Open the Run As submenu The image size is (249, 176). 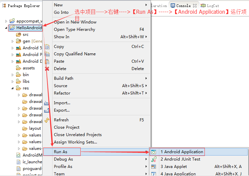[96, 152]
